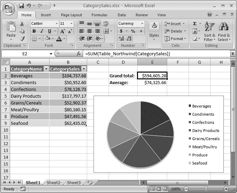
Task: Open the font size dropdown
Action: [x=71, y=24]
